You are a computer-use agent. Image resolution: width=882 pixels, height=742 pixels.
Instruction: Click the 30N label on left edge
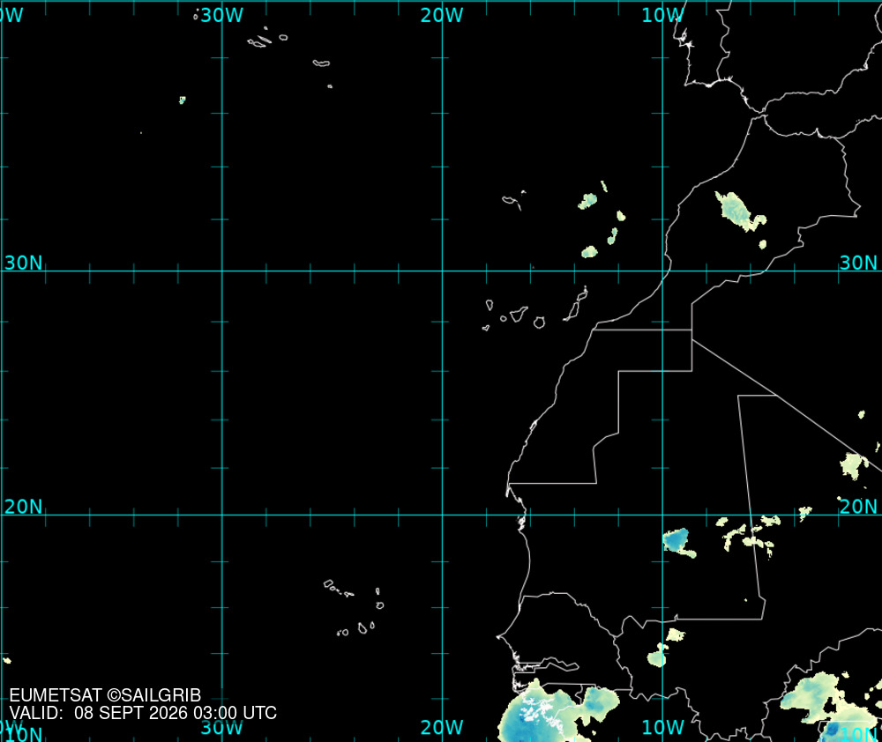click(x=23, y=263)
